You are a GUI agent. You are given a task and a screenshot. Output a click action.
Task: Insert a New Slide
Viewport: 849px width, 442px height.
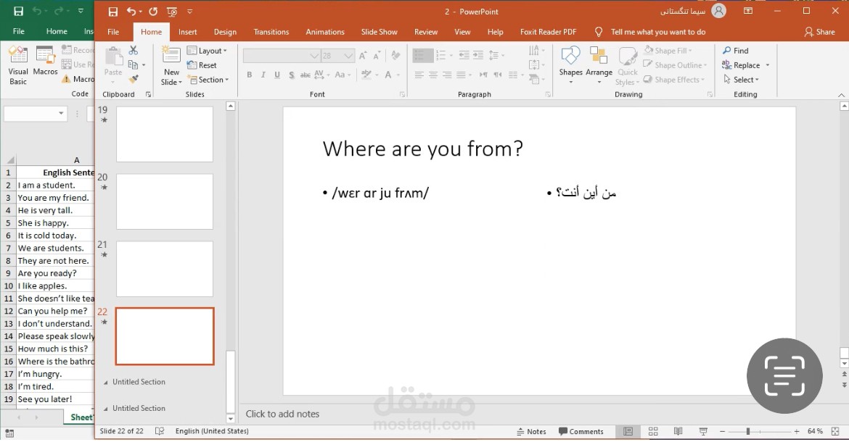pos(171,65)
